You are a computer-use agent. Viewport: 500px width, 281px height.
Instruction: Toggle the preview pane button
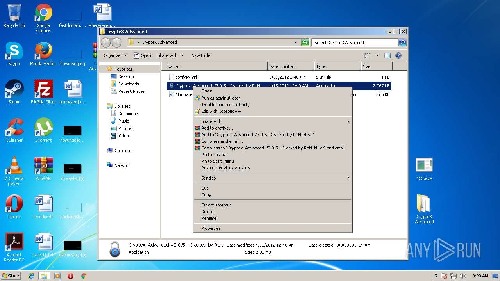point(387,55)
